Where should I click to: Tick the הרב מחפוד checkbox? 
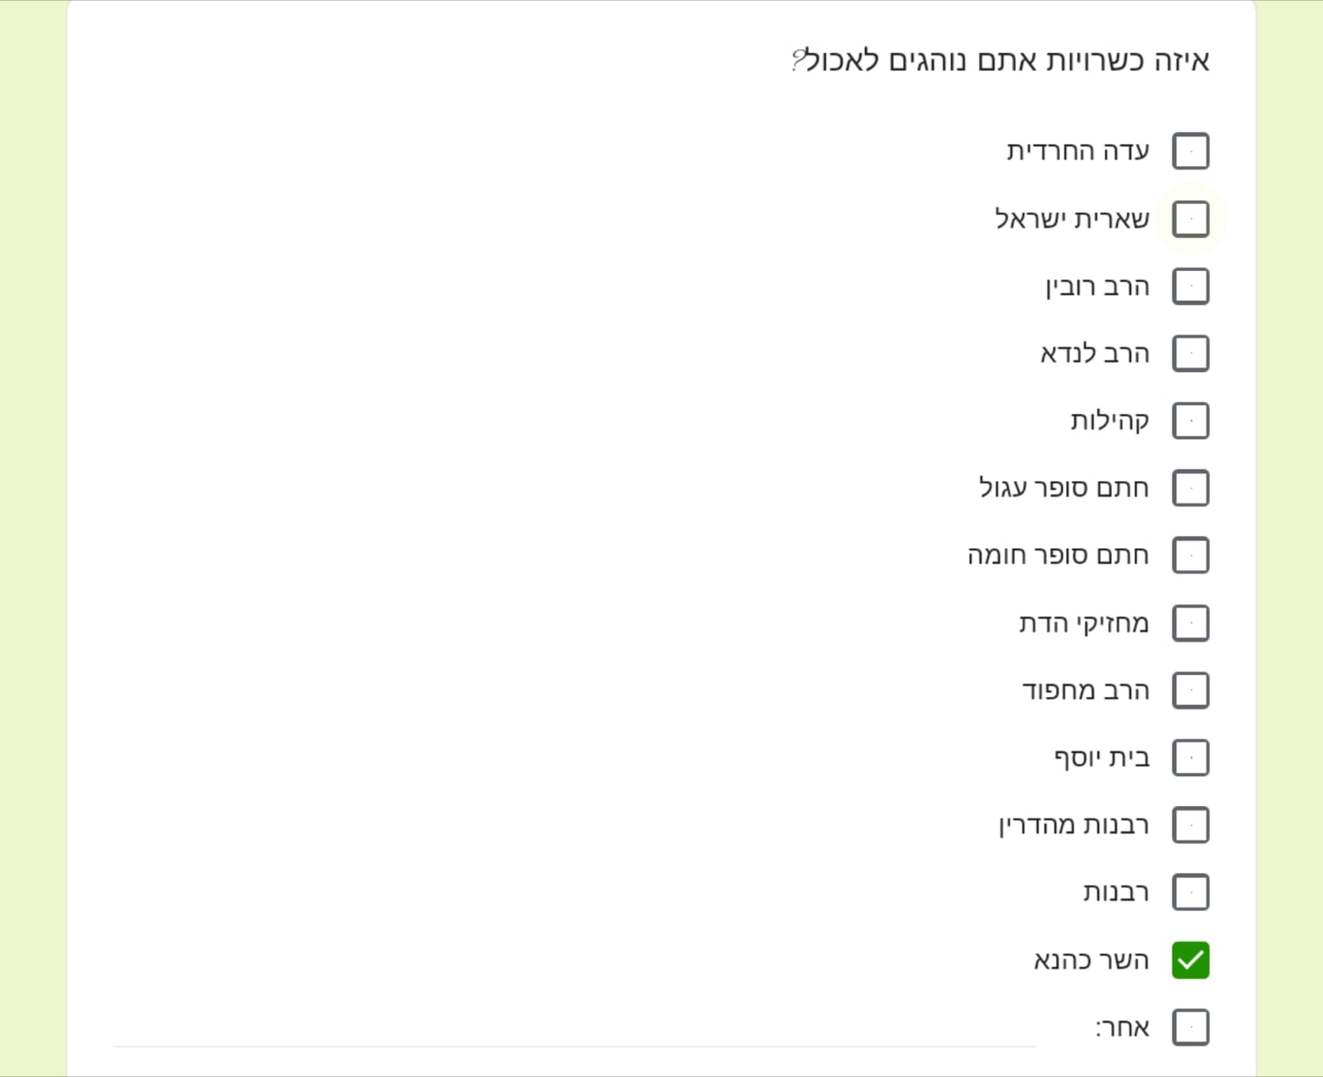[1190, 690]
